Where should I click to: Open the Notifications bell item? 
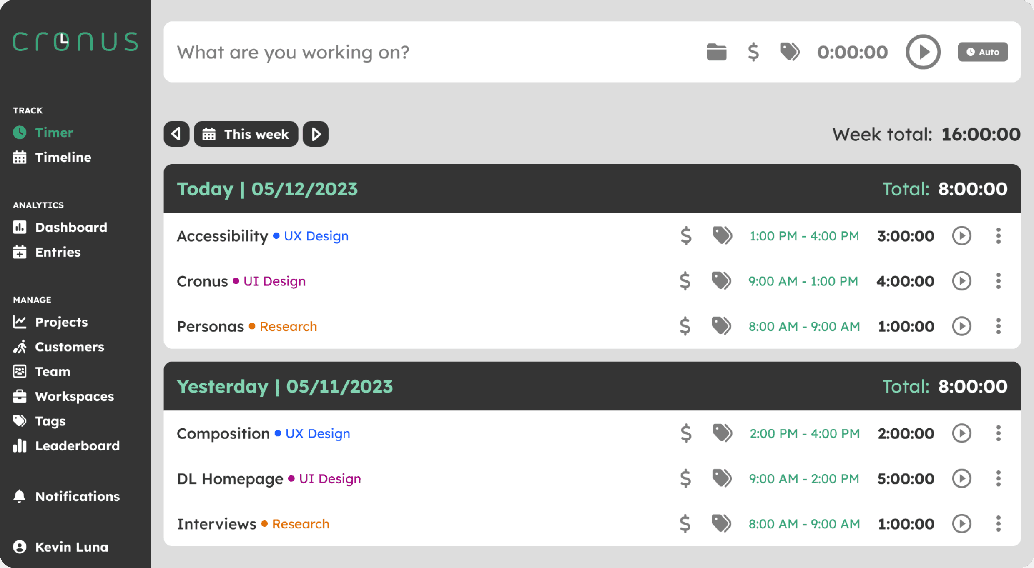[x=77, y=497]
